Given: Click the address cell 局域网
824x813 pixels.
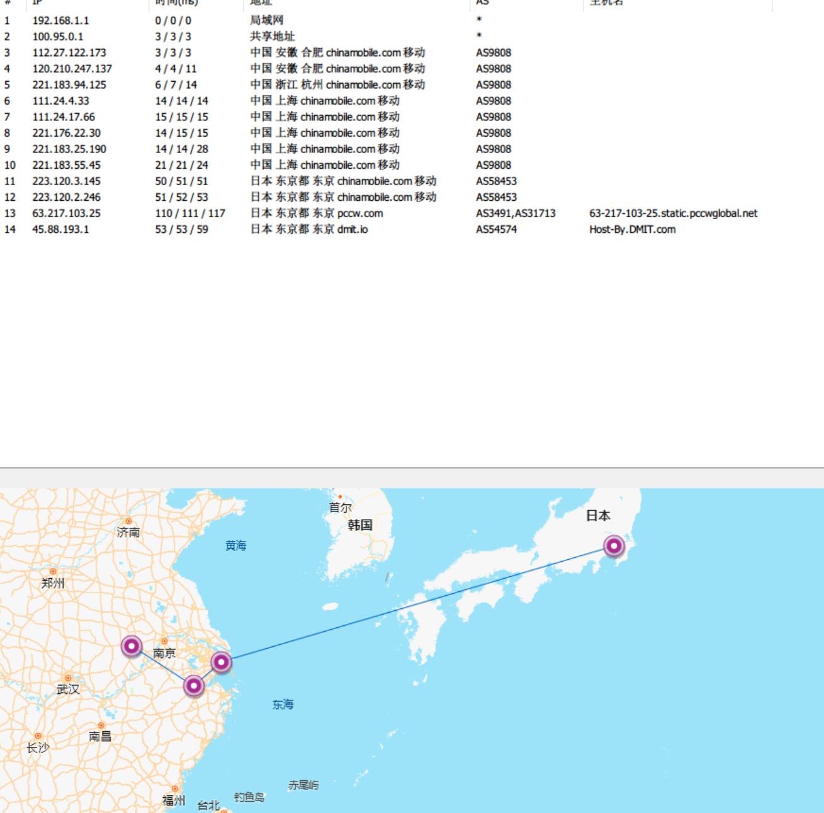Looking at the screenshot, I should point(266,21).
